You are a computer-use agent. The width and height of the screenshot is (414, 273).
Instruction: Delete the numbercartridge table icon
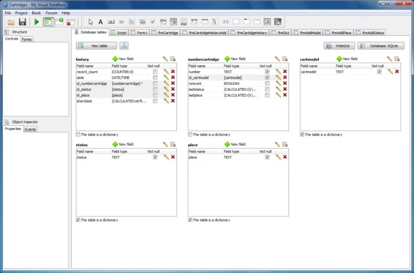click(285, 59)
